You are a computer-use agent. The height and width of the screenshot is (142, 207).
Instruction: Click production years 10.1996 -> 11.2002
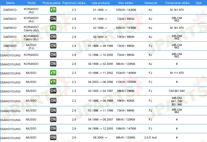101,73
